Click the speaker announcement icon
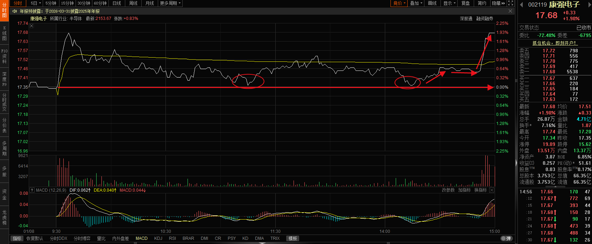The height and width of the screenshot is (244, 592). (15, 11)
